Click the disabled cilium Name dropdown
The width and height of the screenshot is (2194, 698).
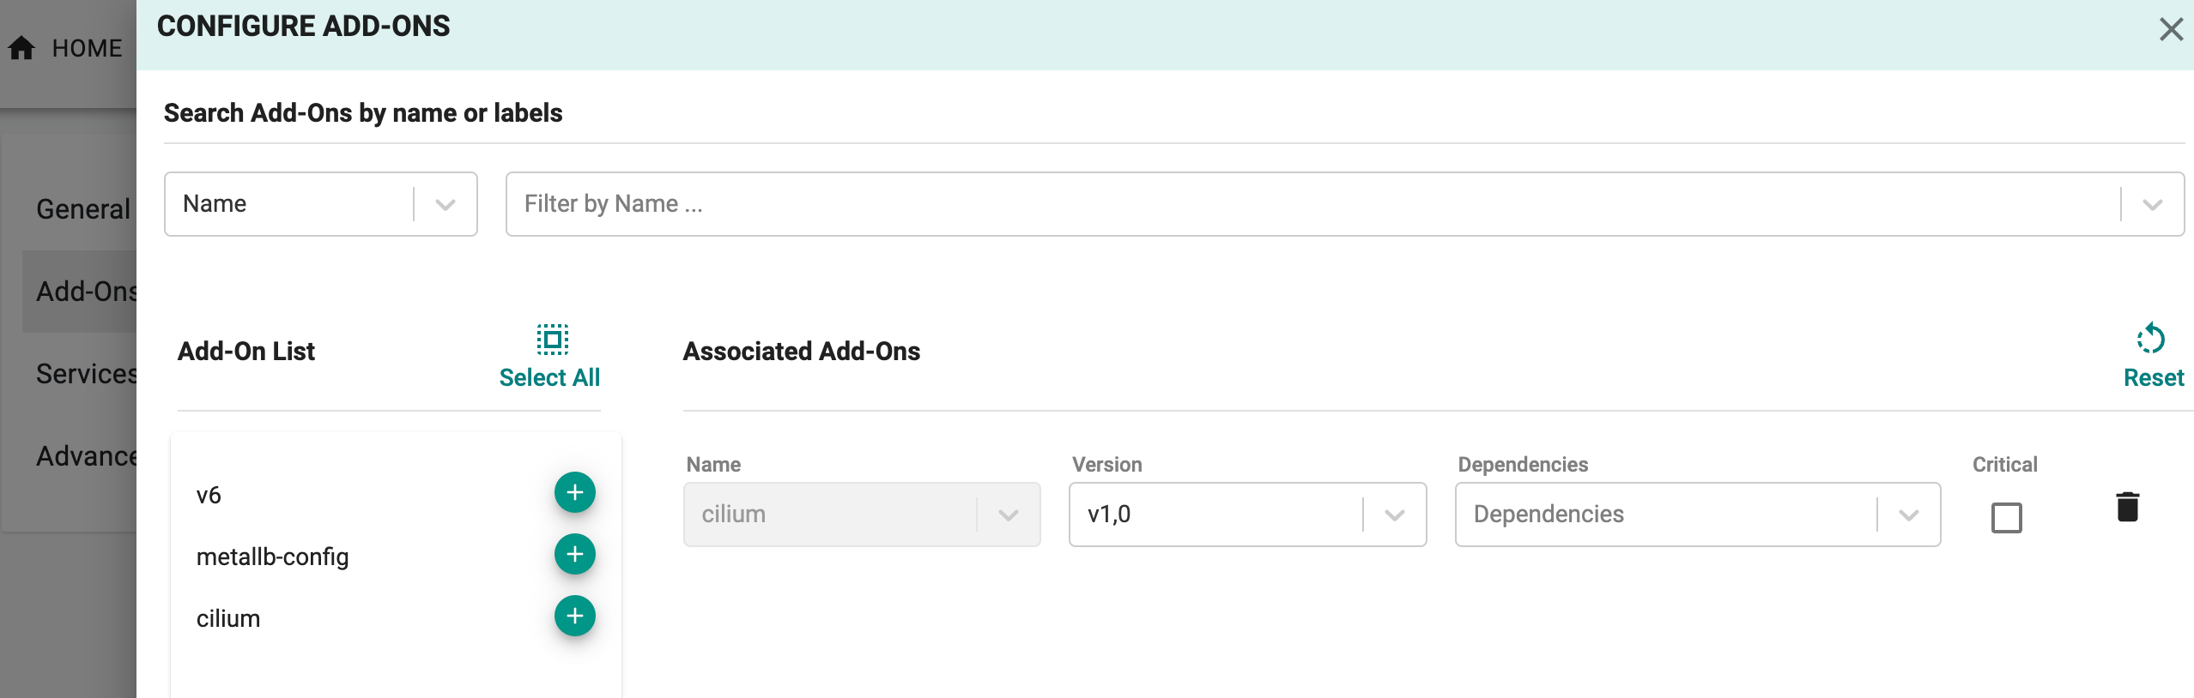(862, 514)
